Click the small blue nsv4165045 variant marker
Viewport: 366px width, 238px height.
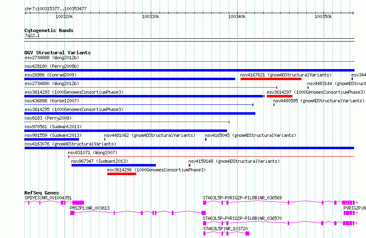(x=206, y=139)
